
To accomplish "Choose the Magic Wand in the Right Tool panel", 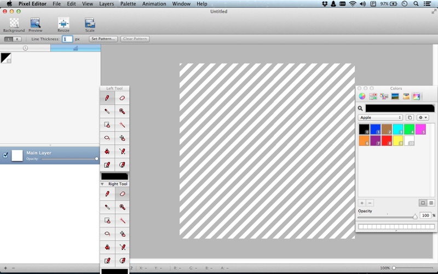I will coord(122,221).
